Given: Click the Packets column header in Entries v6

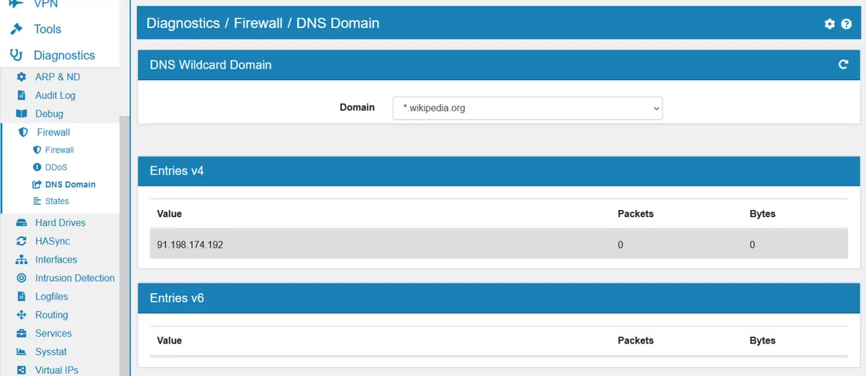Looking at the screenshot, I should pyautogui.click(x=636, y=341).
